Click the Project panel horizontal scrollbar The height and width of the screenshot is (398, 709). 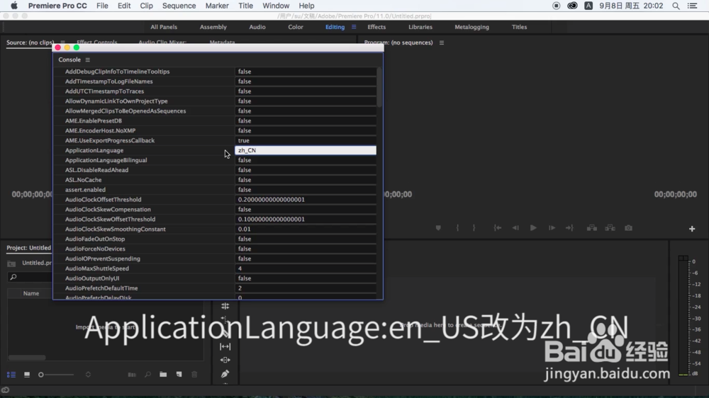click(x=27, y=358)
